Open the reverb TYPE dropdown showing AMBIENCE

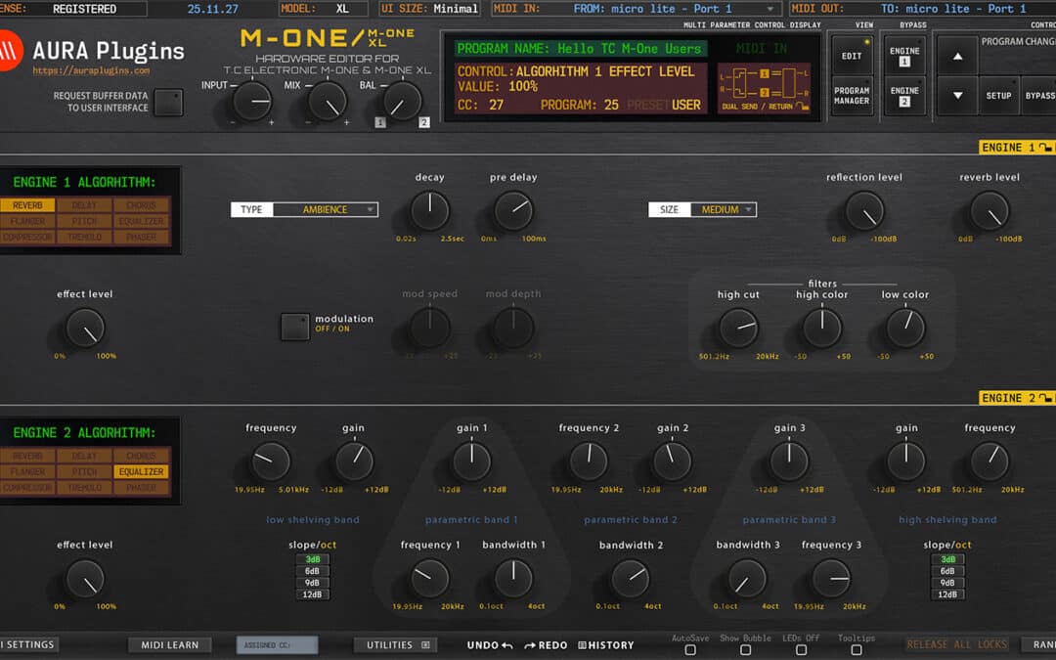323,209
